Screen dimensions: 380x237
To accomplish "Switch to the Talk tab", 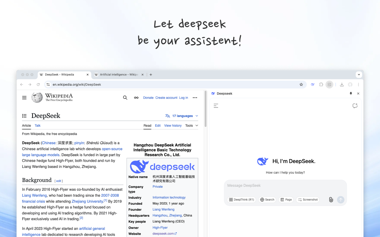I will 37,126.
